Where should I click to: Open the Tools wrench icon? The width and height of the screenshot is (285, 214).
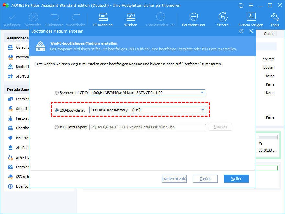[275, 17]
